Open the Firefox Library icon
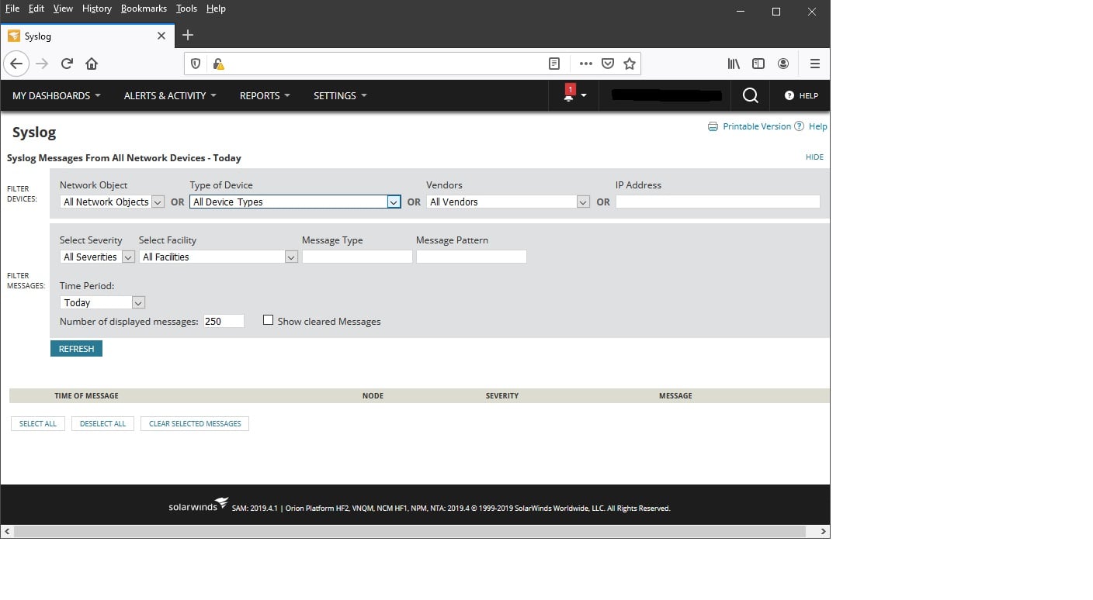Image resolution: width=1093 pixels, height=600 pixels. pyautogui.click(x=733, y=64)
